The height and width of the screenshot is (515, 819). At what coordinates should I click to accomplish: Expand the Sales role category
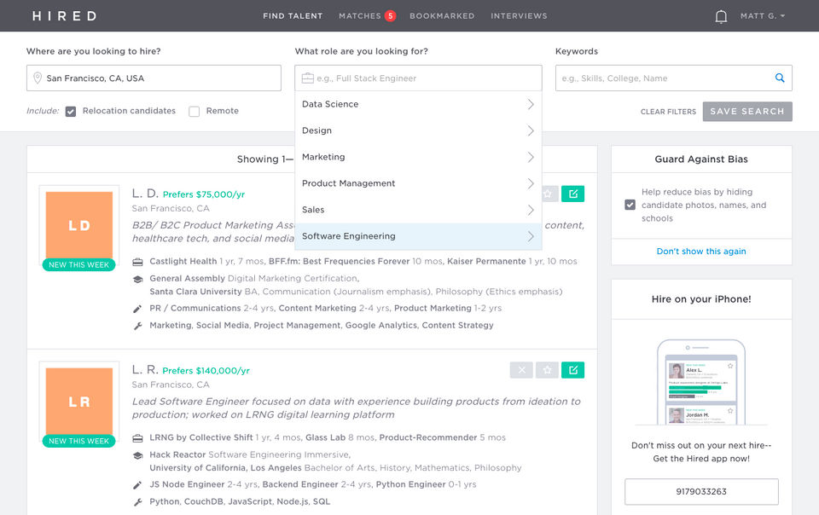click(418, 210)
